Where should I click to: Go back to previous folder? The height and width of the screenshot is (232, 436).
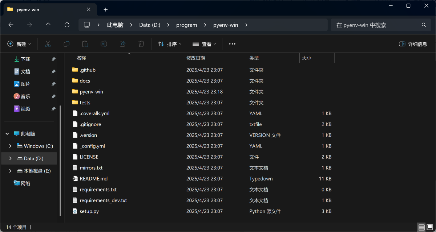point(11,25)
